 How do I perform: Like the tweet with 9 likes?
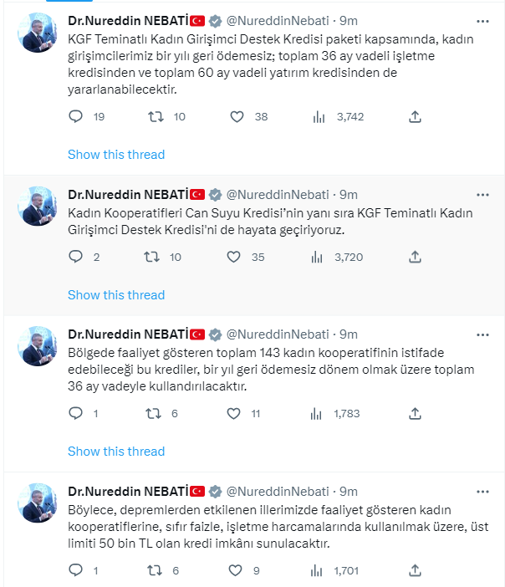point(237,570)
